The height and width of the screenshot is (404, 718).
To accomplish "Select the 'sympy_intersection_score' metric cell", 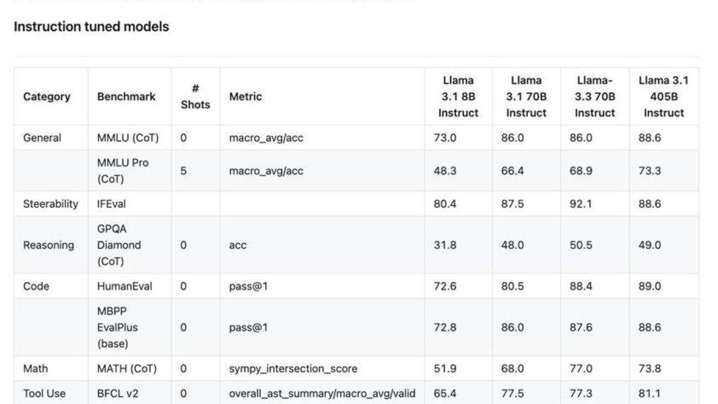I will (x=293, y=369).
